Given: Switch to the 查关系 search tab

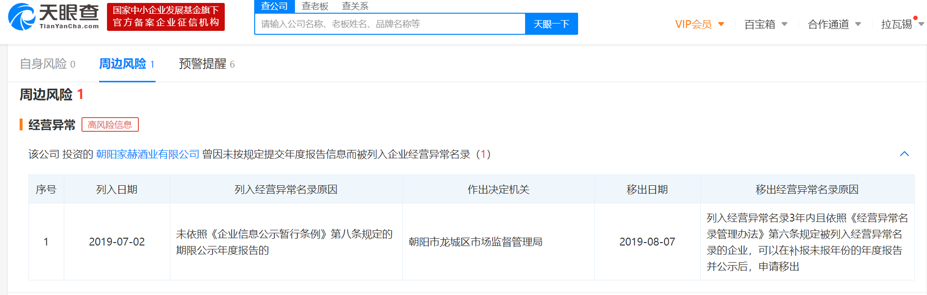Looking at the screenshot, I should (355, 6).
